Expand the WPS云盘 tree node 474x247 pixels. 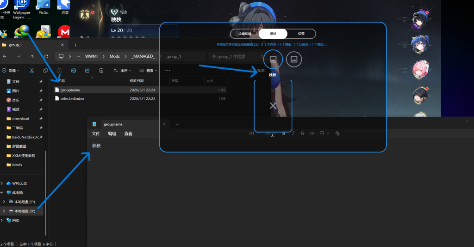(2, 183)
